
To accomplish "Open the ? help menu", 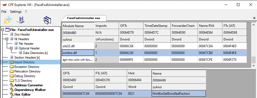I will tap(26, 12).
